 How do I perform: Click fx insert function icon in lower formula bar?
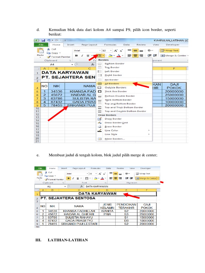81,186
